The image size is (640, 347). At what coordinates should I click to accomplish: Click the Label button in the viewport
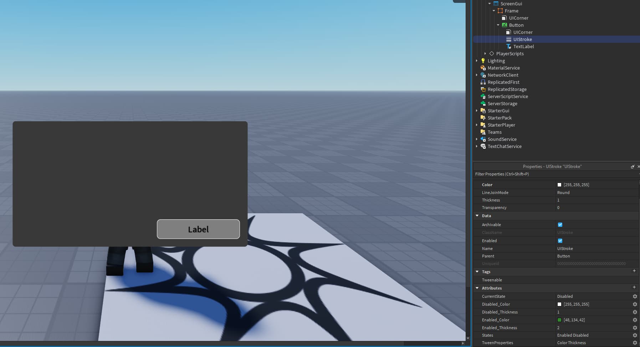(198, 229)
